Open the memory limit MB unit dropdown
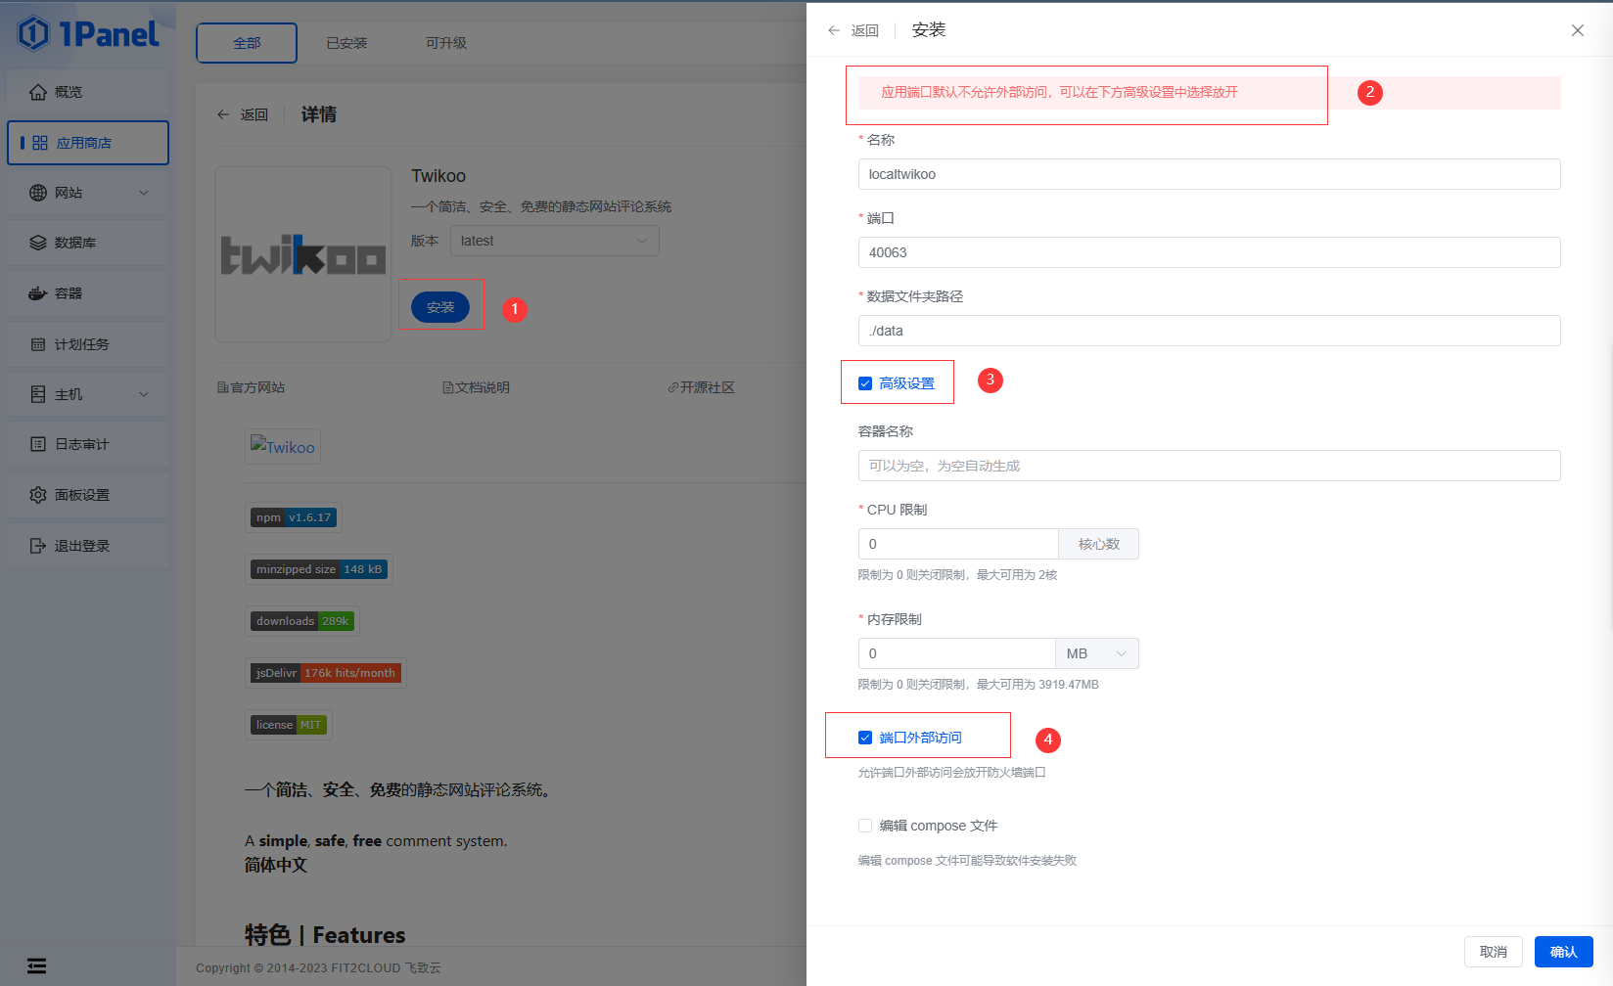The height and width of the screenshot is (986, 1613). [1096, 653]
